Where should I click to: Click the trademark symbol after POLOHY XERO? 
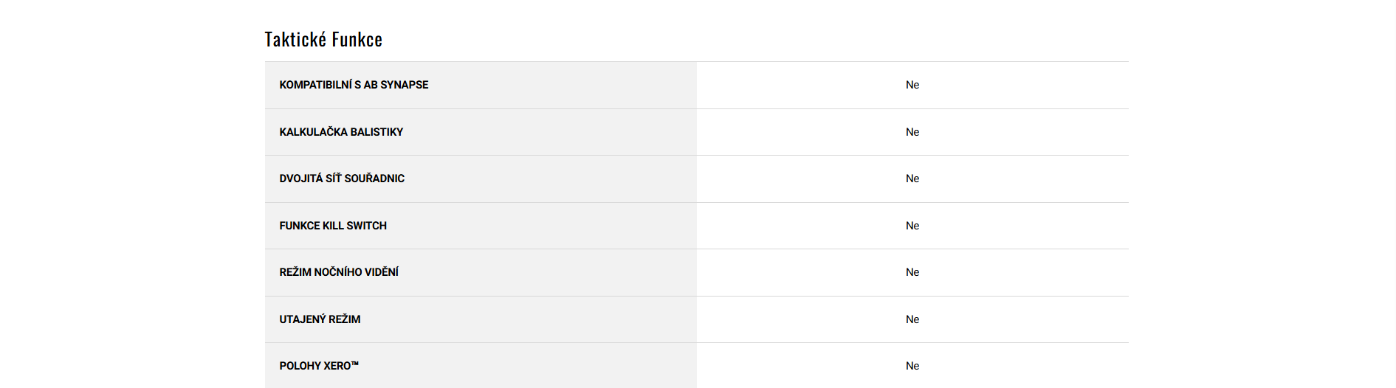pyautogui.click(x=355, y=364)
